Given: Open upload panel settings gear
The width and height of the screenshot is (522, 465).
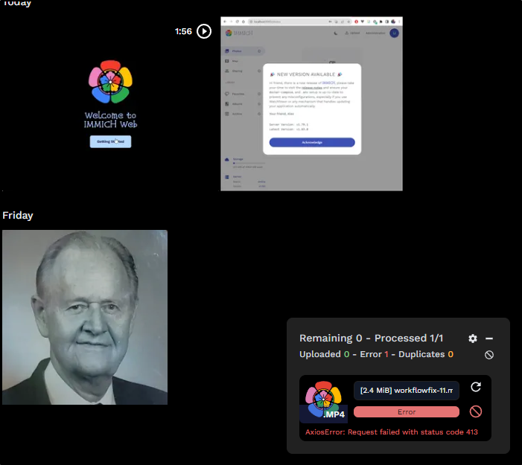Looking at the screenshot, I should 473,339.
